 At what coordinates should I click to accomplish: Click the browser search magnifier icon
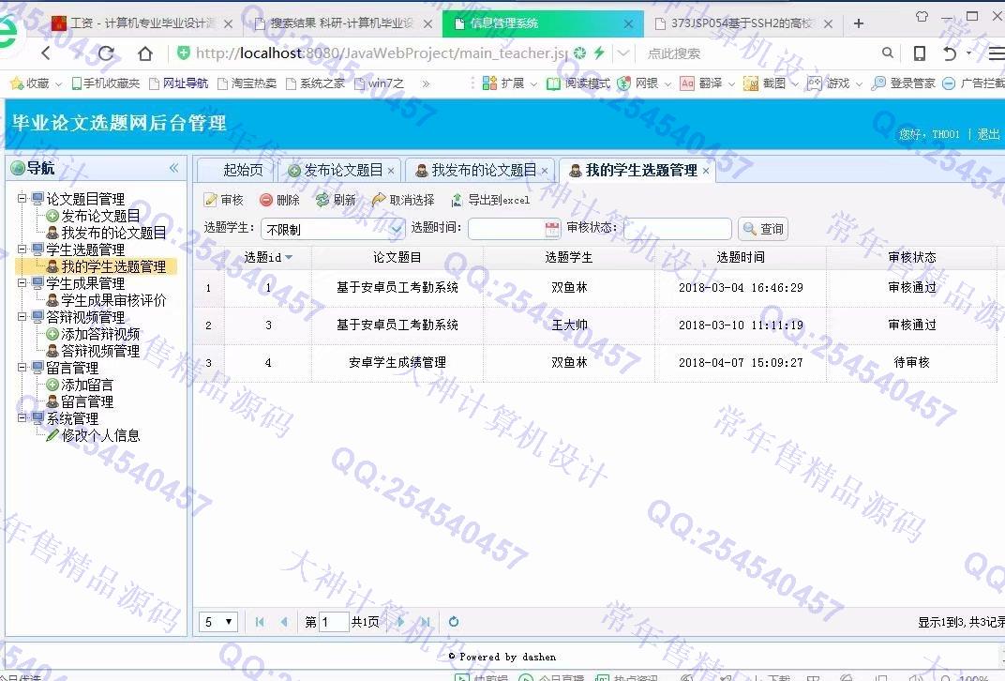pos(888,53)
